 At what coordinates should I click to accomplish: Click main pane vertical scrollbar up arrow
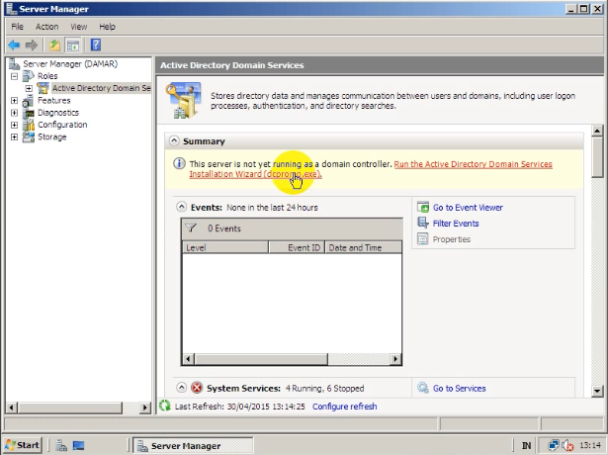pyautogui.click(x=597, y=131)
